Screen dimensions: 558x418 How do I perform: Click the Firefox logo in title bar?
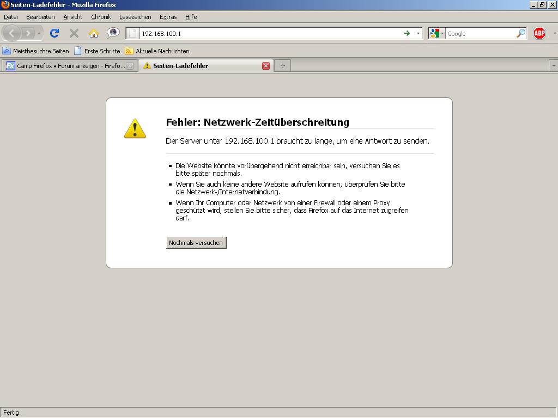5,4
